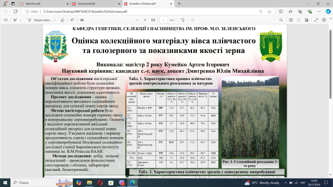This screenshot has height=187, width=333.
Task: Go back to previous page
Action: [6, 11]
